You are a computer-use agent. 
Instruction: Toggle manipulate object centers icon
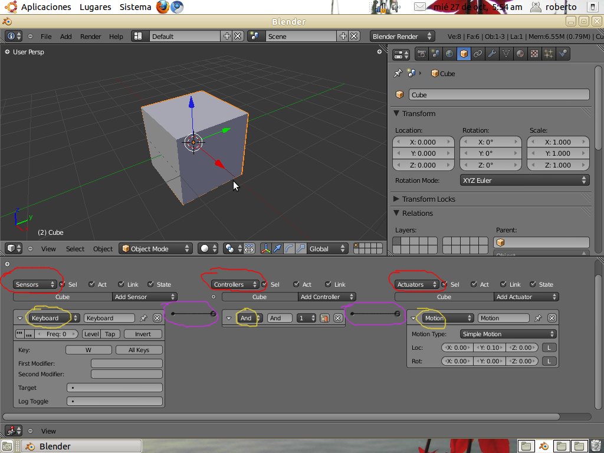pyautogui.click(x=250, y=248)
